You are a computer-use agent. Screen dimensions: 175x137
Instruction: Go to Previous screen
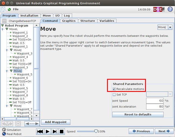pyautogui.click(x=141, y=131)
